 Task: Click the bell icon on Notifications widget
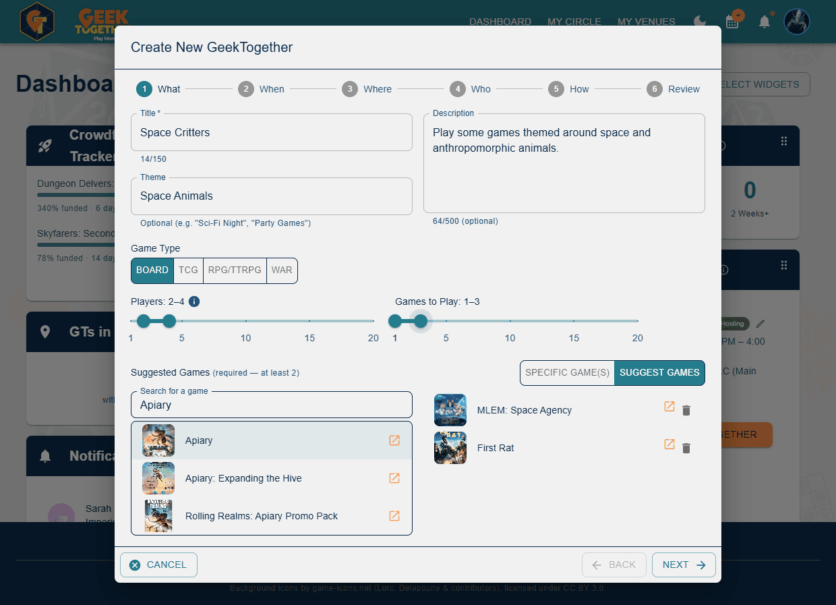pyautogui.click(x=45, y=457)
